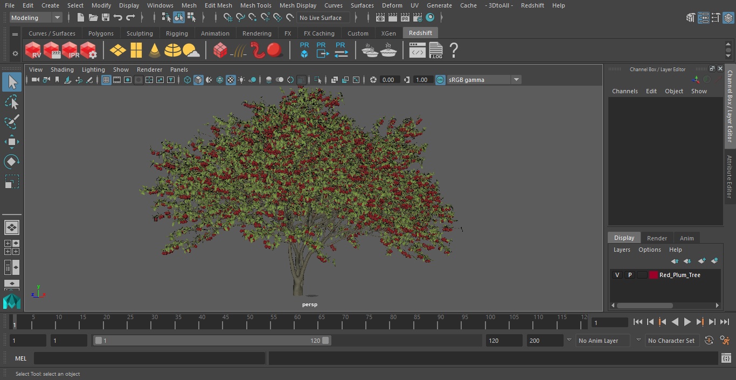Viewport: 736px width, 380px height.
Task: Jump to end of playback range
Action: coord(725,322)
